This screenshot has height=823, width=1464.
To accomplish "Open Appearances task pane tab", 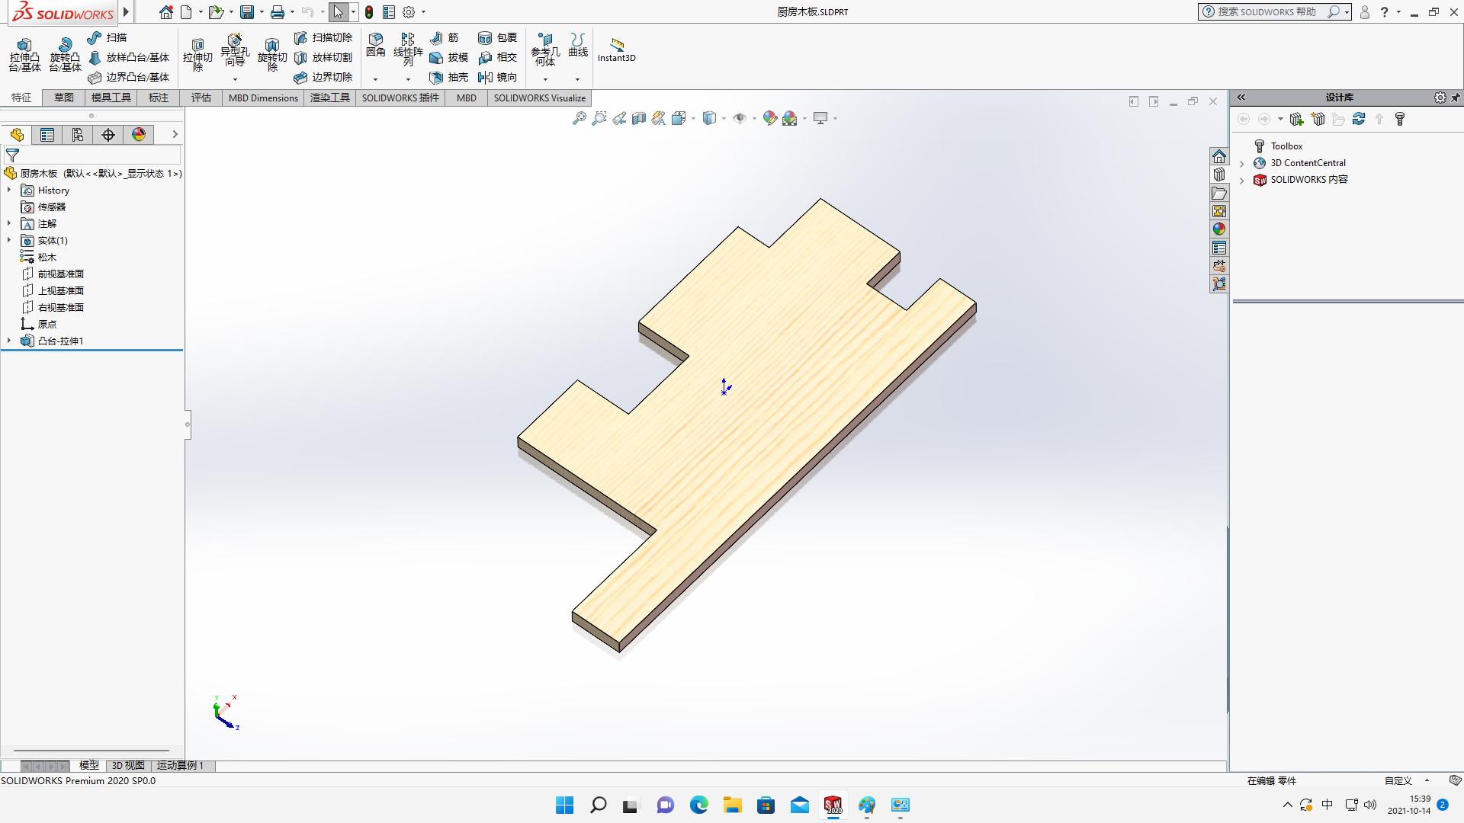I will 1219,229.
